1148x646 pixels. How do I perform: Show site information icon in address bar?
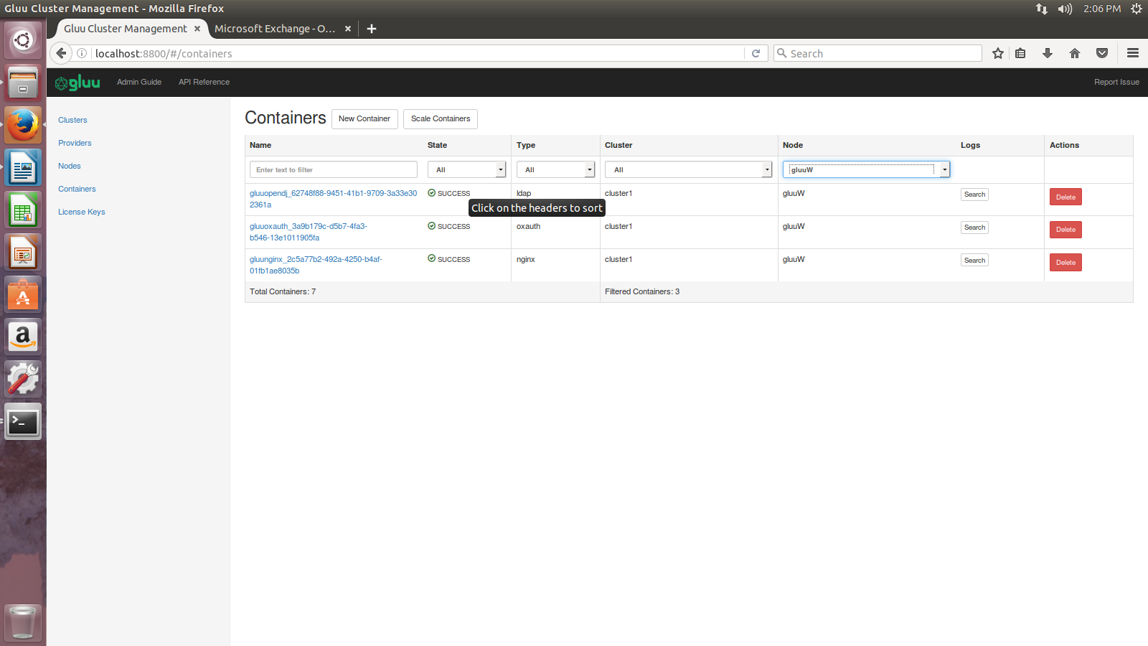[82, 53]
